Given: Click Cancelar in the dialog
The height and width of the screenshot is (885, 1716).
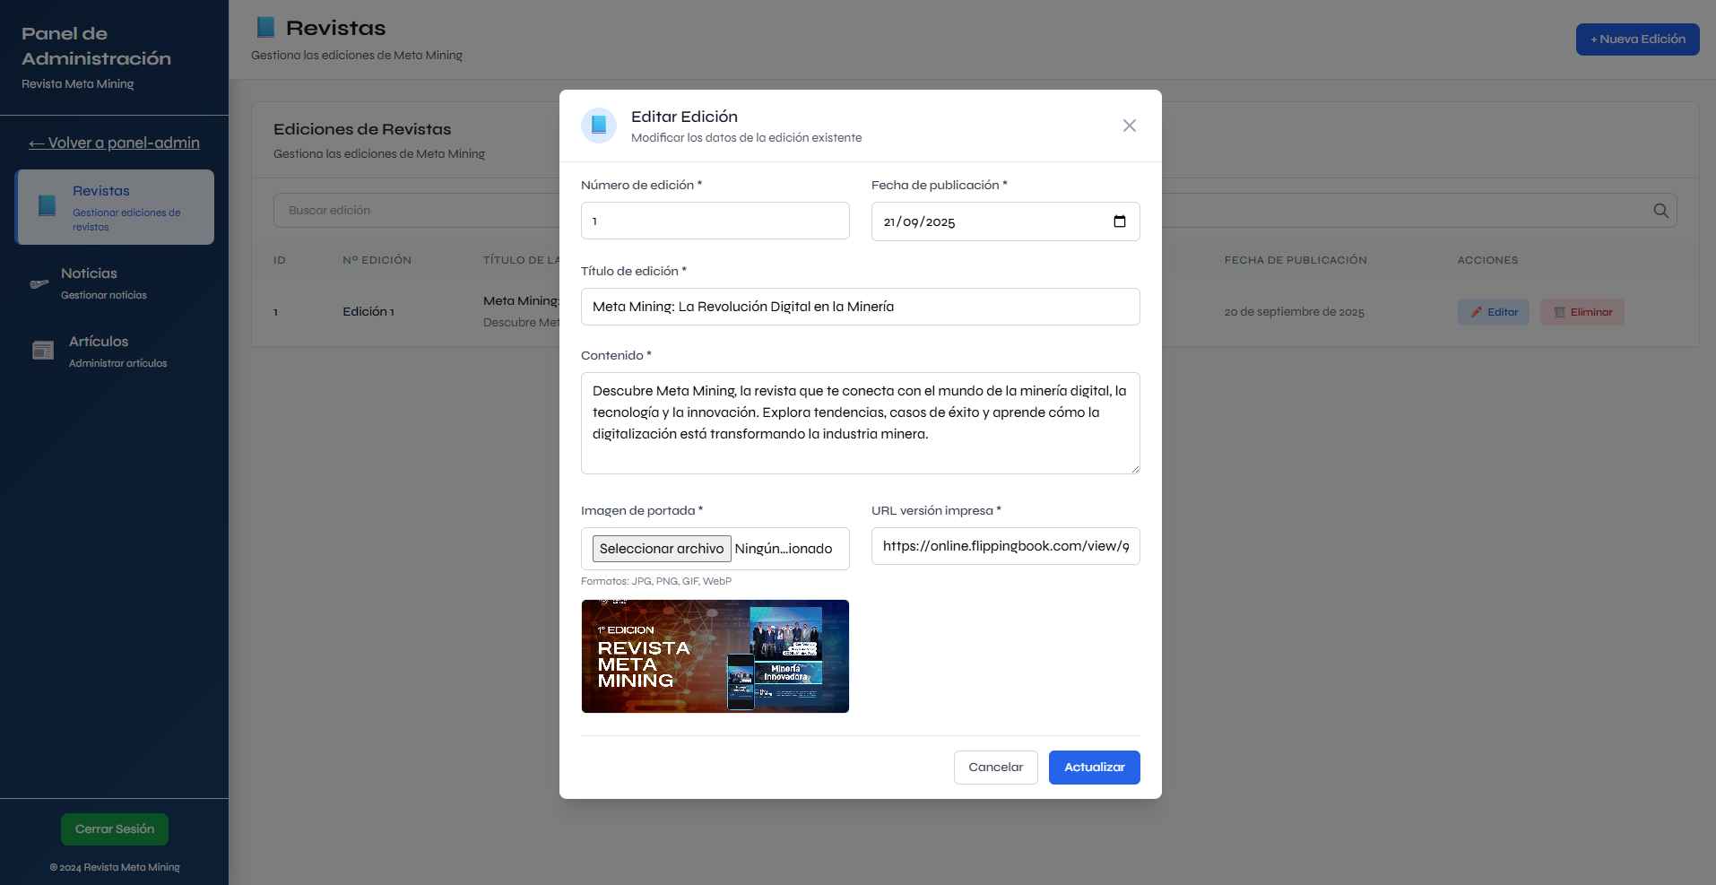Looking at the screenshot, I should coord(995,768).
